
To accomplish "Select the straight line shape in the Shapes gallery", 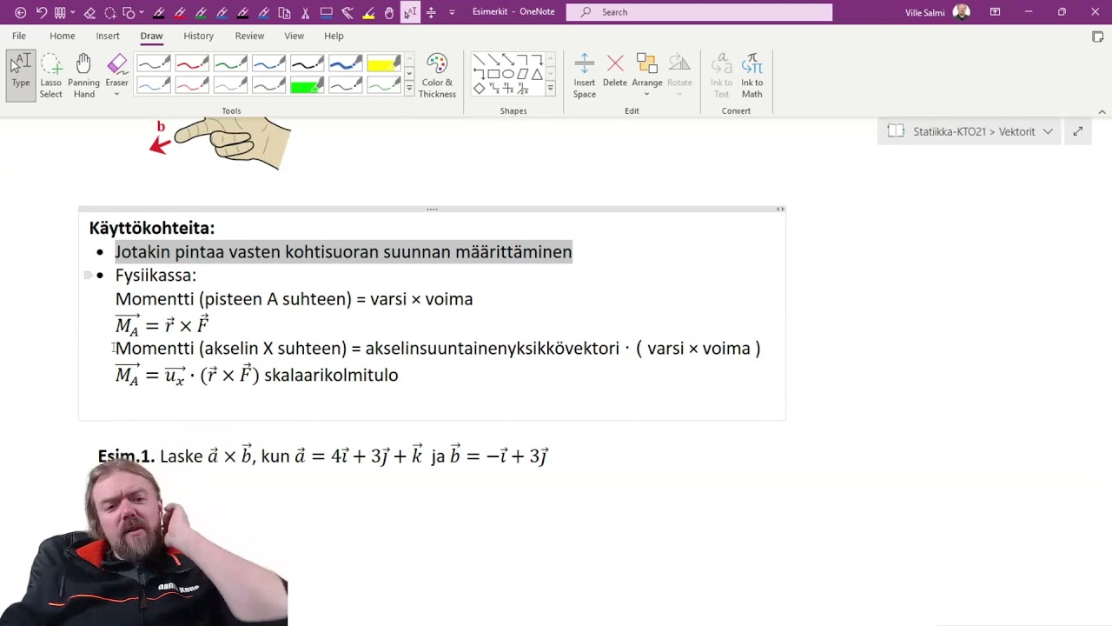I will pyautogui.click(x=479, y=60).
